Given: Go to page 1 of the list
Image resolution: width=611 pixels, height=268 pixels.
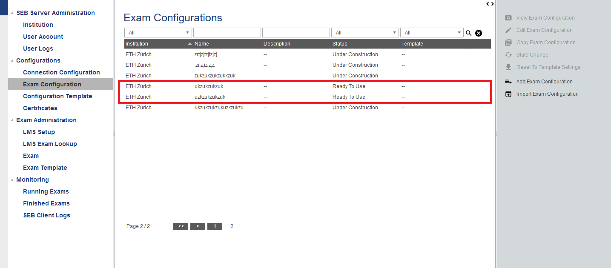Looking at the screenshot, I should [215, 226].
